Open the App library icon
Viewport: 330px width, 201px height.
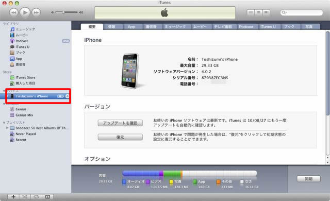[x=12, y=59]
